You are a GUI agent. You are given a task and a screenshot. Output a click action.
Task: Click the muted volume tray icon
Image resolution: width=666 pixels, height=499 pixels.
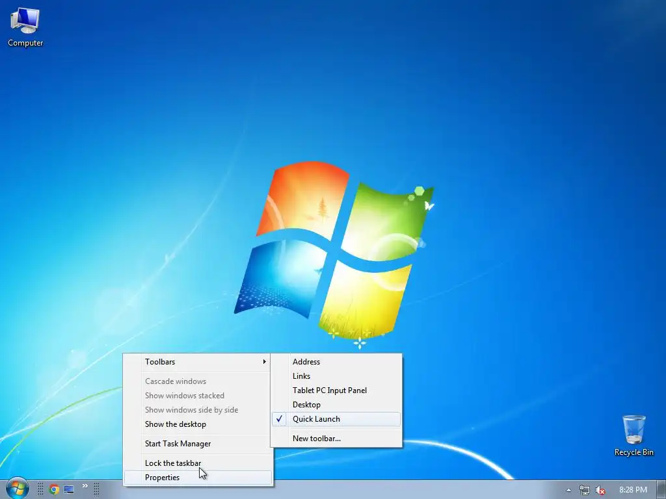click(600, 490)
